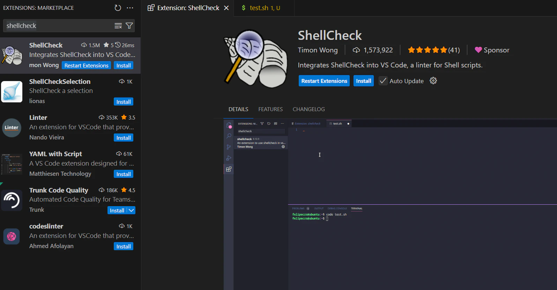This screenshot has width=557, height=290.
Task: Click the Sponsor heart link
Action: (x=492, y=50)
